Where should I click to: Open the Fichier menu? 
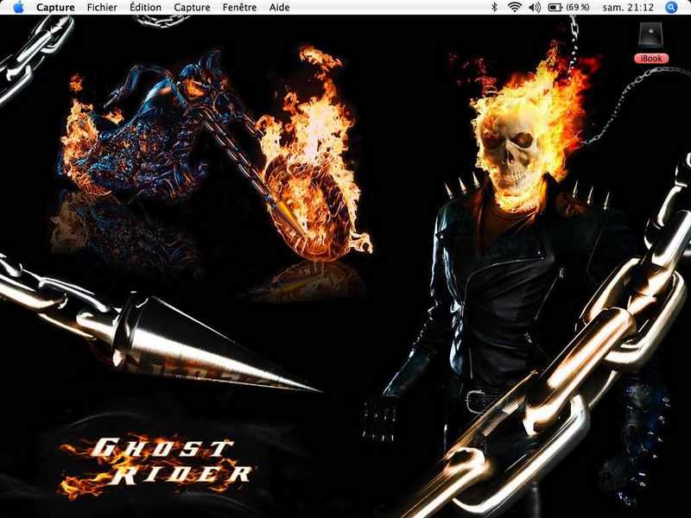click(x=102, y=8)
